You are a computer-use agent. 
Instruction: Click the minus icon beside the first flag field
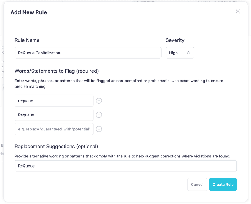99,101
